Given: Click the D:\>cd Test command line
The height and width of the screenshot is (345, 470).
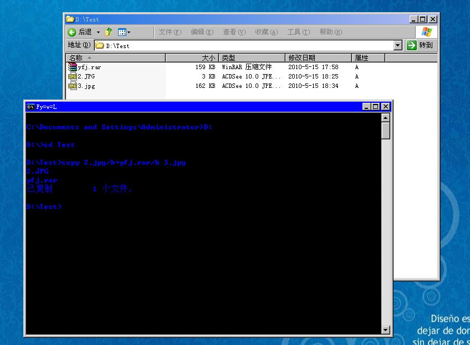Looking at the screenshot, I should 50,145.
